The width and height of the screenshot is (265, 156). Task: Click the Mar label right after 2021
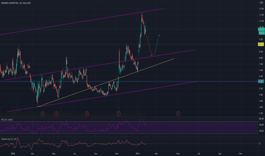tap(156, 154)
